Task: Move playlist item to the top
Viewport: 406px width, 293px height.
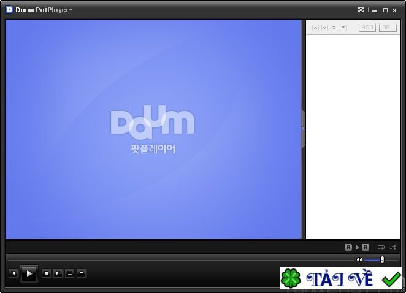Action: [x=334, y=28]
